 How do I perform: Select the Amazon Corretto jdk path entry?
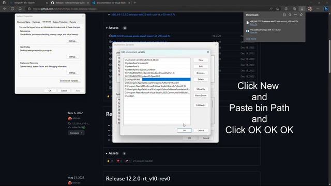[x=157, y=60]
